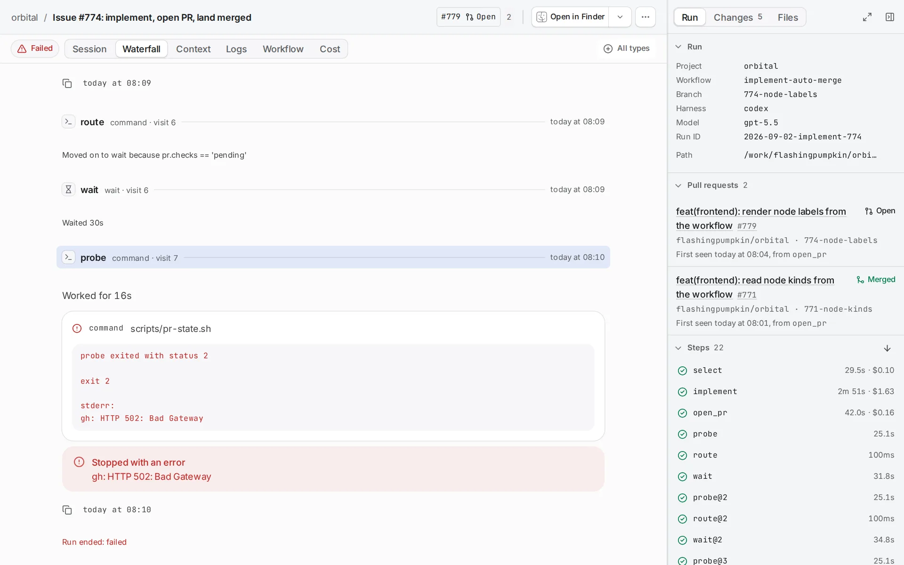Open the Context tab
The image size is (904, 565).
[193, 49]
